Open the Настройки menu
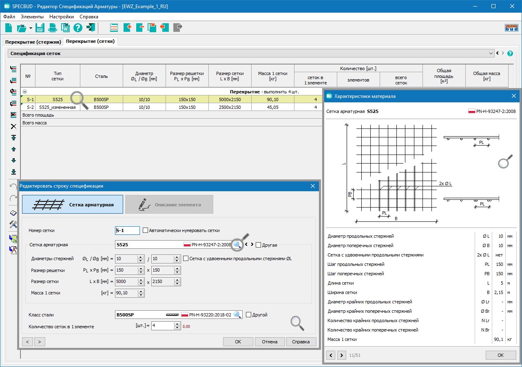This screenshot has height=367, width=522. [61, 17]
